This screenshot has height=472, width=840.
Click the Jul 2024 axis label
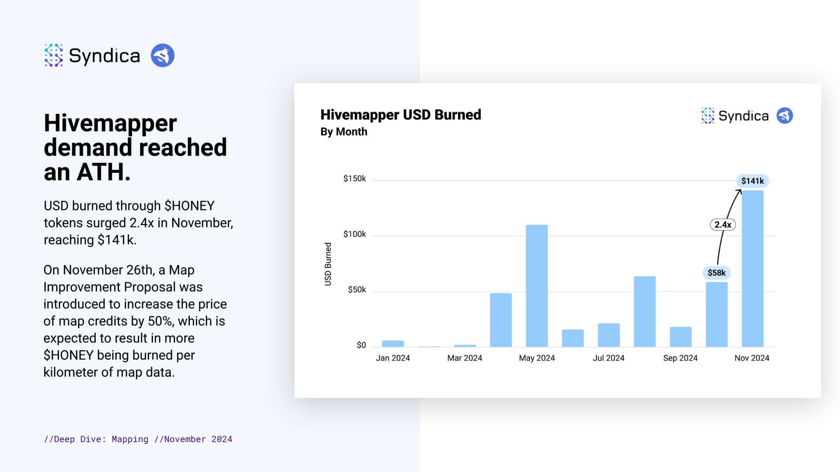(608, 358)
